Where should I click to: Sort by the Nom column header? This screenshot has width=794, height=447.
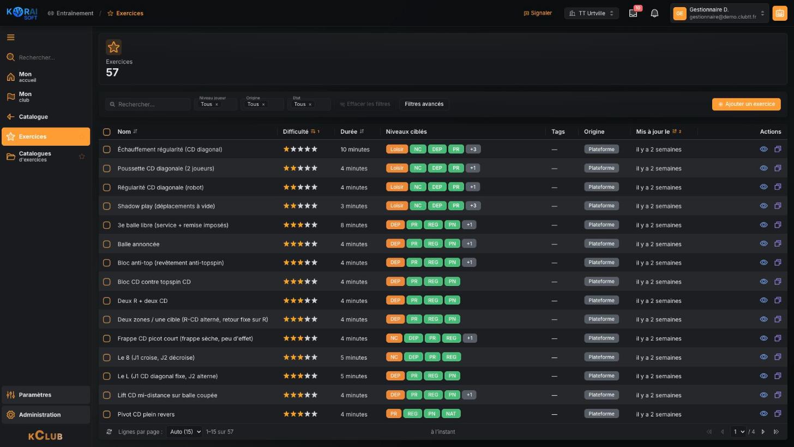coord(128,132)
